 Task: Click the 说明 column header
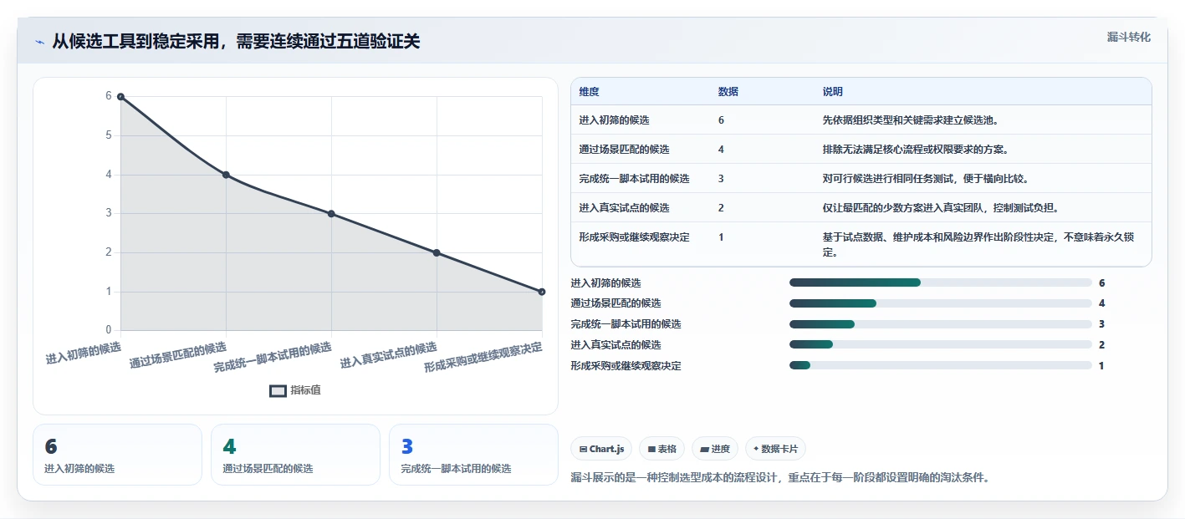[833, 92]
